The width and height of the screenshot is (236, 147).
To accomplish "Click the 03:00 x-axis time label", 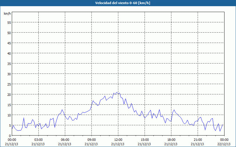I will click(x=38, y=140).
